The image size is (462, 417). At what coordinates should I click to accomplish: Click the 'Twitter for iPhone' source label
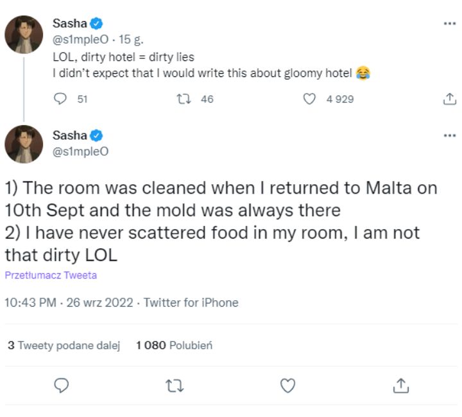point(191,303)
